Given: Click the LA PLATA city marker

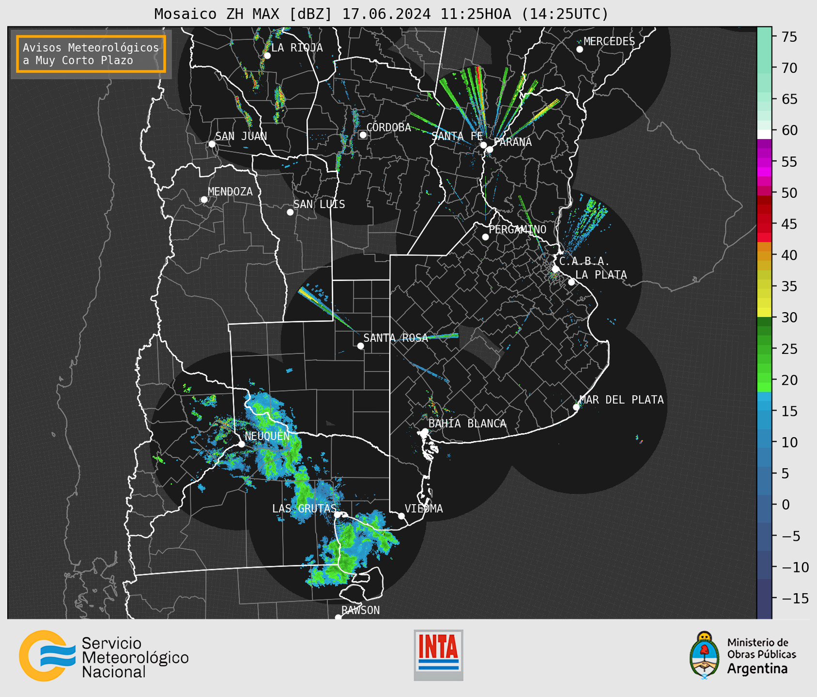Looking at the screenshot, I should tap(571, 282).
